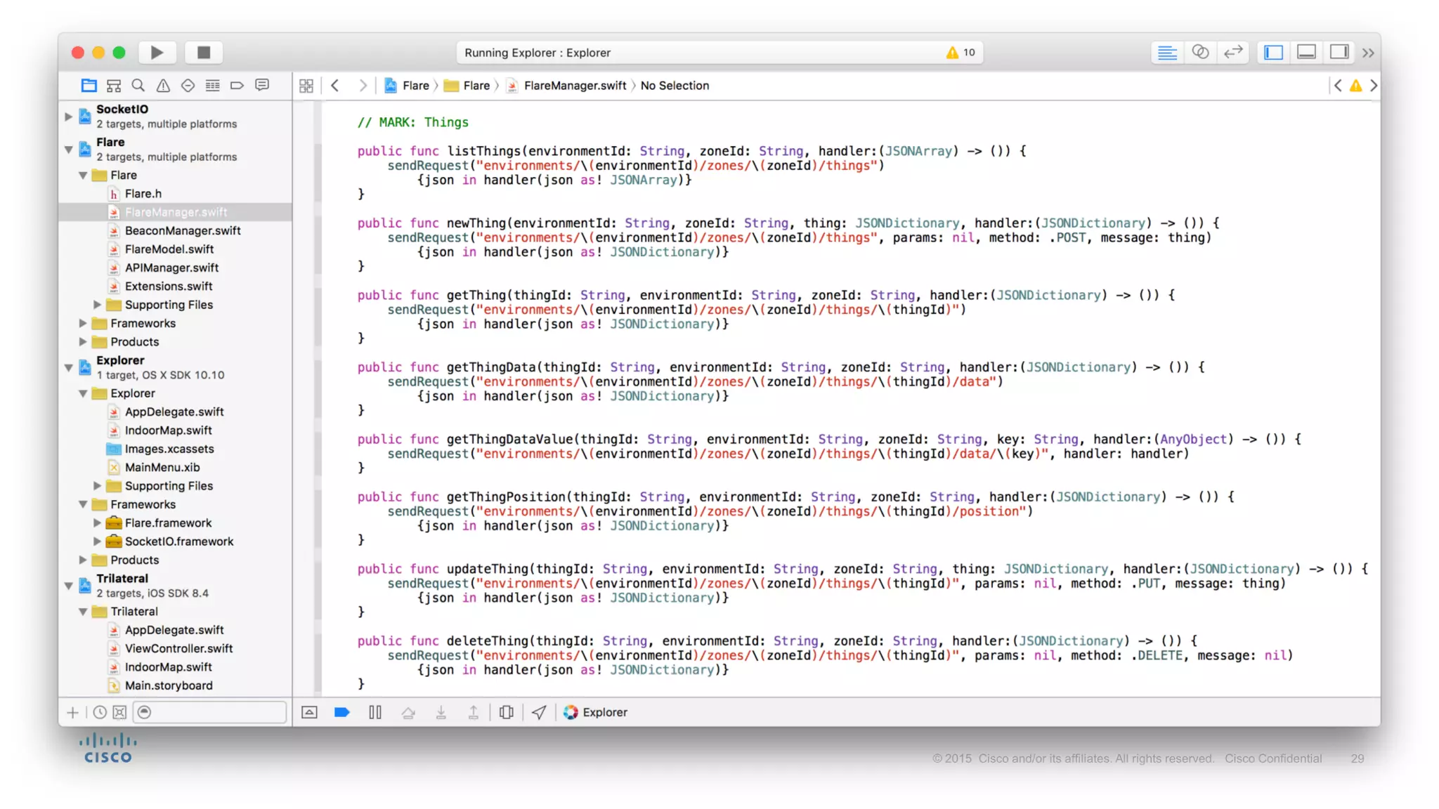Toggle the Navigator panel visibility
1439x809 pixels.
click(1273, 52)
